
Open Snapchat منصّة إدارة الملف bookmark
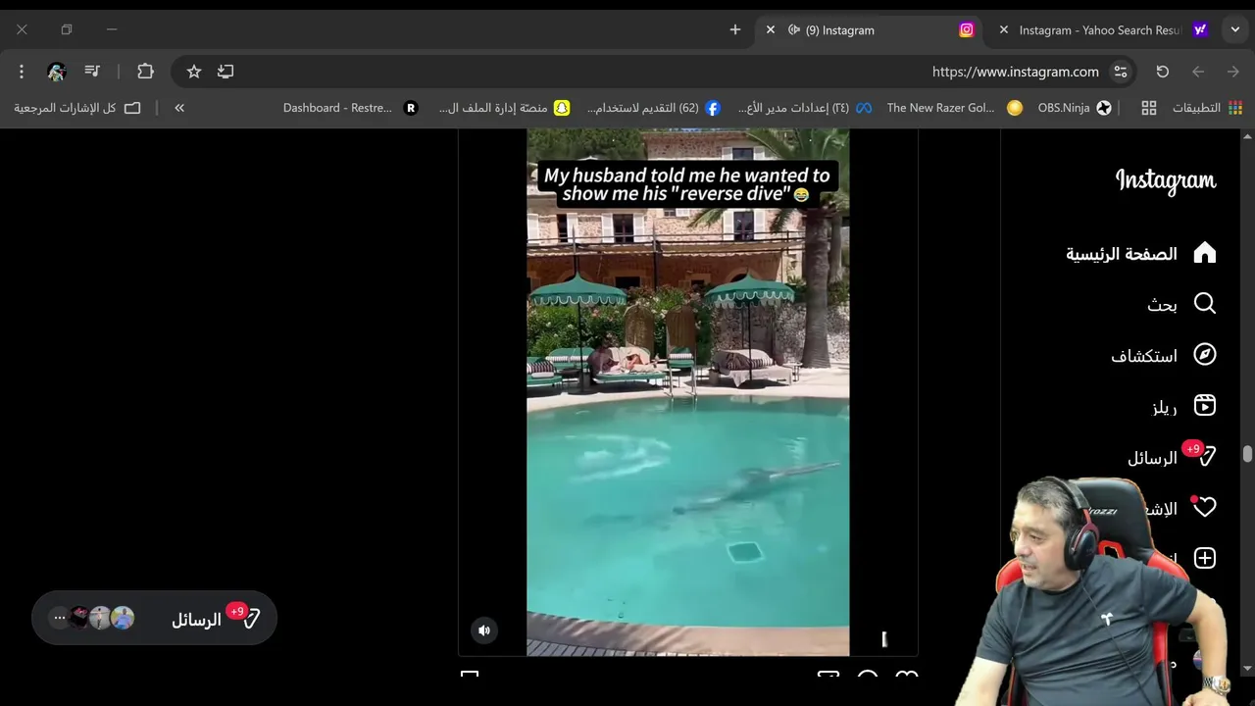tap(505, 108)
